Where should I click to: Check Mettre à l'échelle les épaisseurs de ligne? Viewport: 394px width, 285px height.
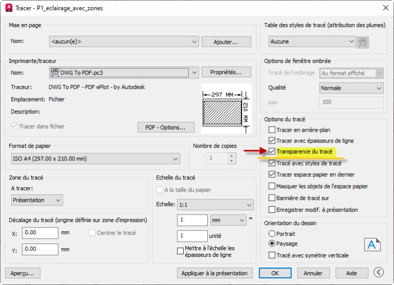[x=180, y=251]
